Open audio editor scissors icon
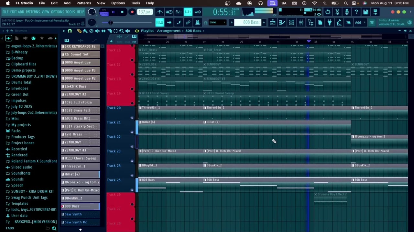 [337, 12]
